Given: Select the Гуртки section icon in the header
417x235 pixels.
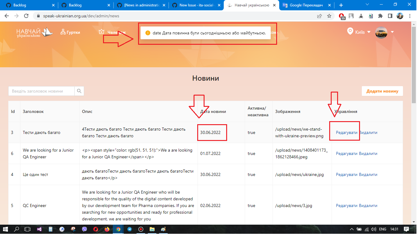Looking at the screenshot, I should pyautogui.click(x=63, y=32).
